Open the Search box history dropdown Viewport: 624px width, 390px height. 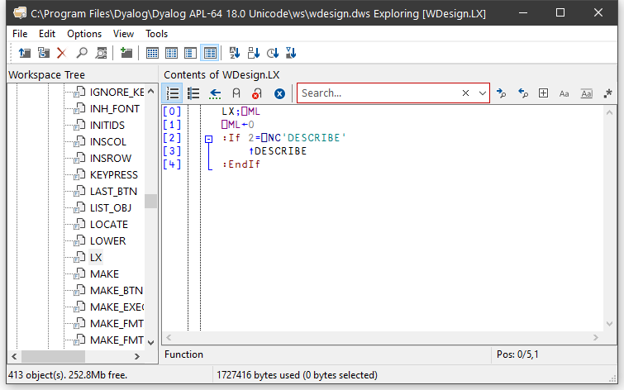483,93
